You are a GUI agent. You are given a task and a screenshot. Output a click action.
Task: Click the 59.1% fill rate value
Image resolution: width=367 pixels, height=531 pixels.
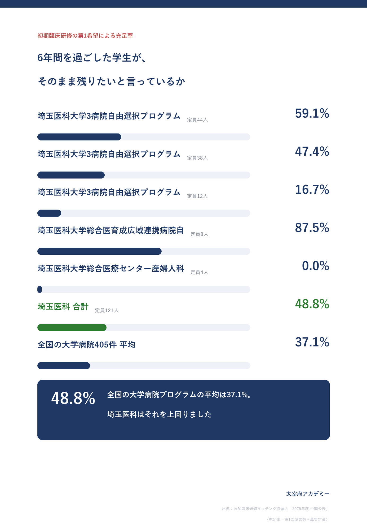(312, 113)
